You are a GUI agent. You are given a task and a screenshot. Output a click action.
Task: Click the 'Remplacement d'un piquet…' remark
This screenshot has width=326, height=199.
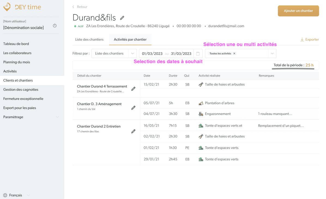tap(281, 126)
